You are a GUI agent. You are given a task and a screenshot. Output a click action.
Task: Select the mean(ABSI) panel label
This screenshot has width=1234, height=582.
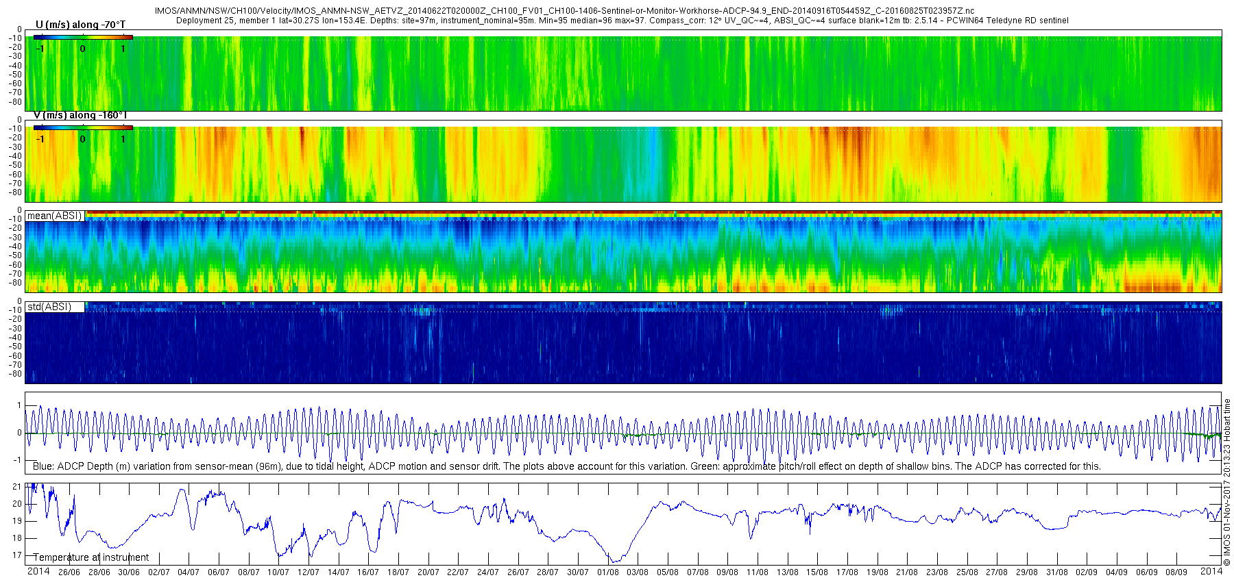[55, 216]
